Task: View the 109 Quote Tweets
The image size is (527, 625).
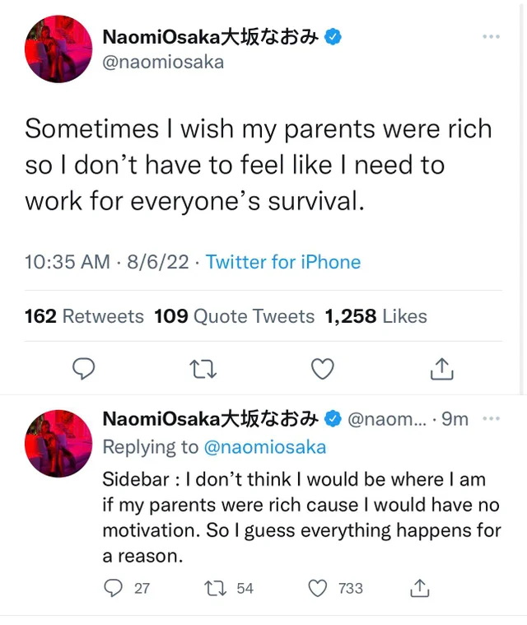Action: click(x=235, y=316)
